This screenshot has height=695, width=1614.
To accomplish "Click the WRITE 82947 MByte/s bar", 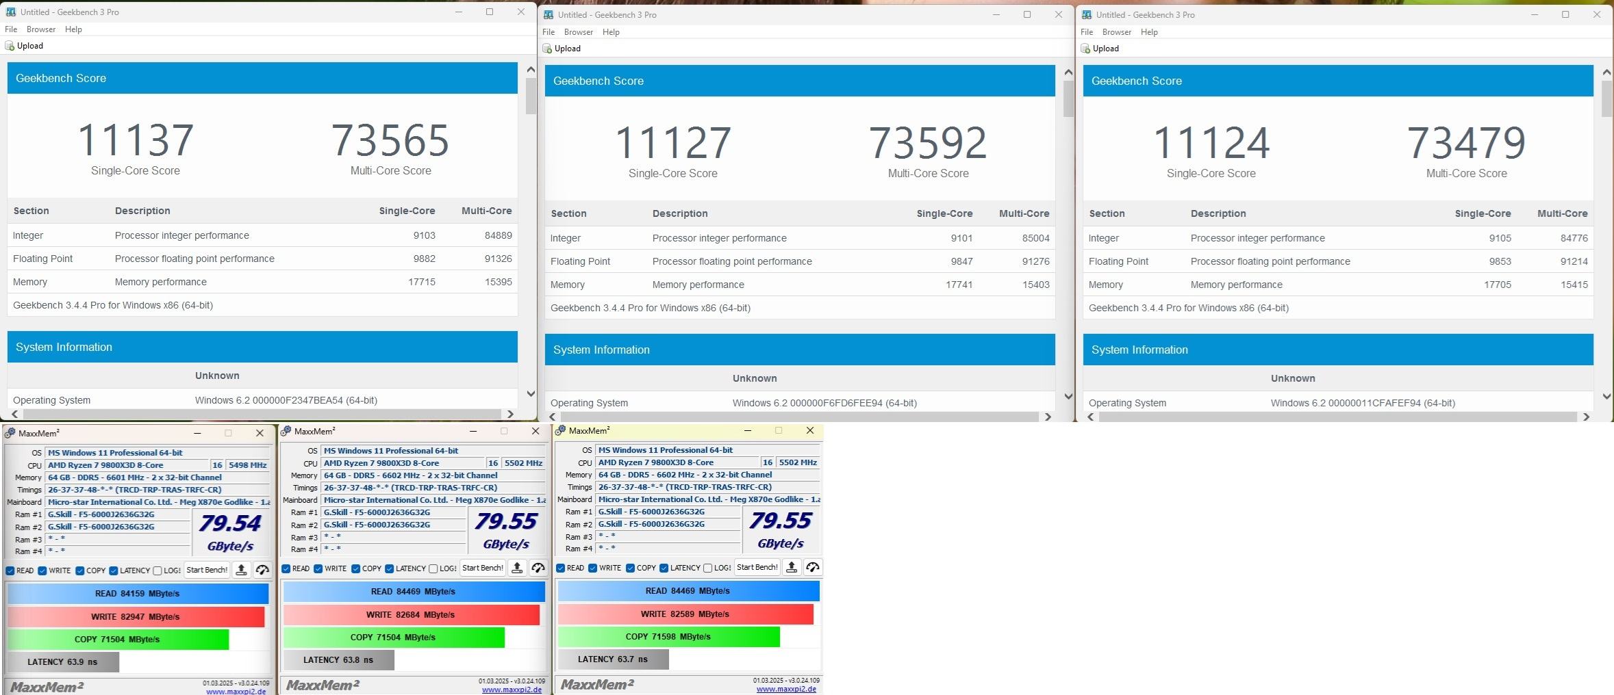I will pos(136,616).
